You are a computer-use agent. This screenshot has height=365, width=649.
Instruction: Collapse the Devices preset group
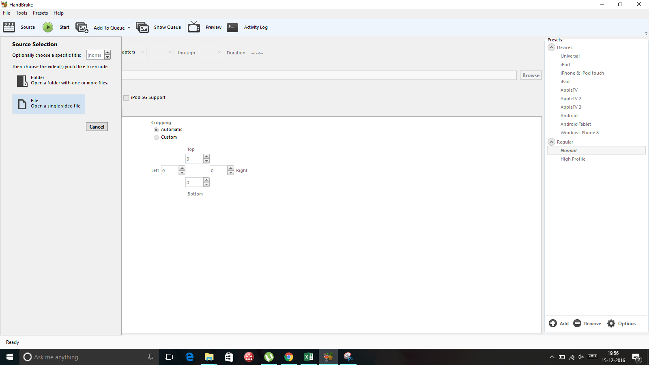[x=552, y=47]
